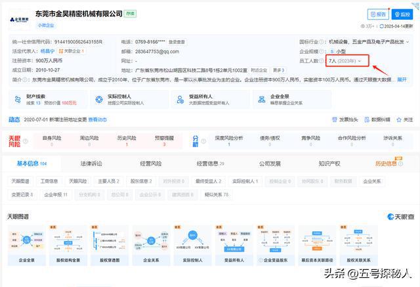Switch to 经营风险 tab
The height and width of the screenshot is (287, 420).
[150, 164]
